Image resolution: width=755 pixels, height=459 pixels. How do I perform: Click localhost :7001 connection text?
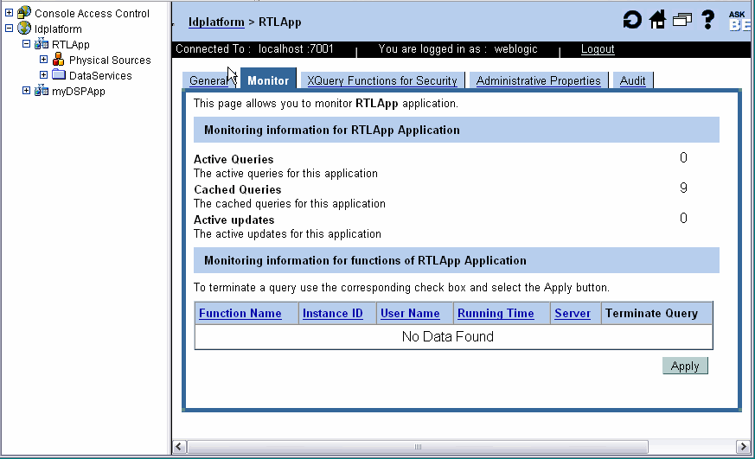pyautogui.click(x=296, y=49)
